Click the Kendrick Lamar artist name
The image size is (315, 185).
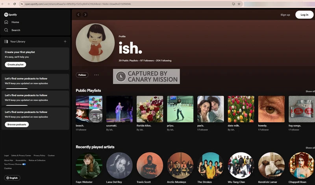coord(268,182)
